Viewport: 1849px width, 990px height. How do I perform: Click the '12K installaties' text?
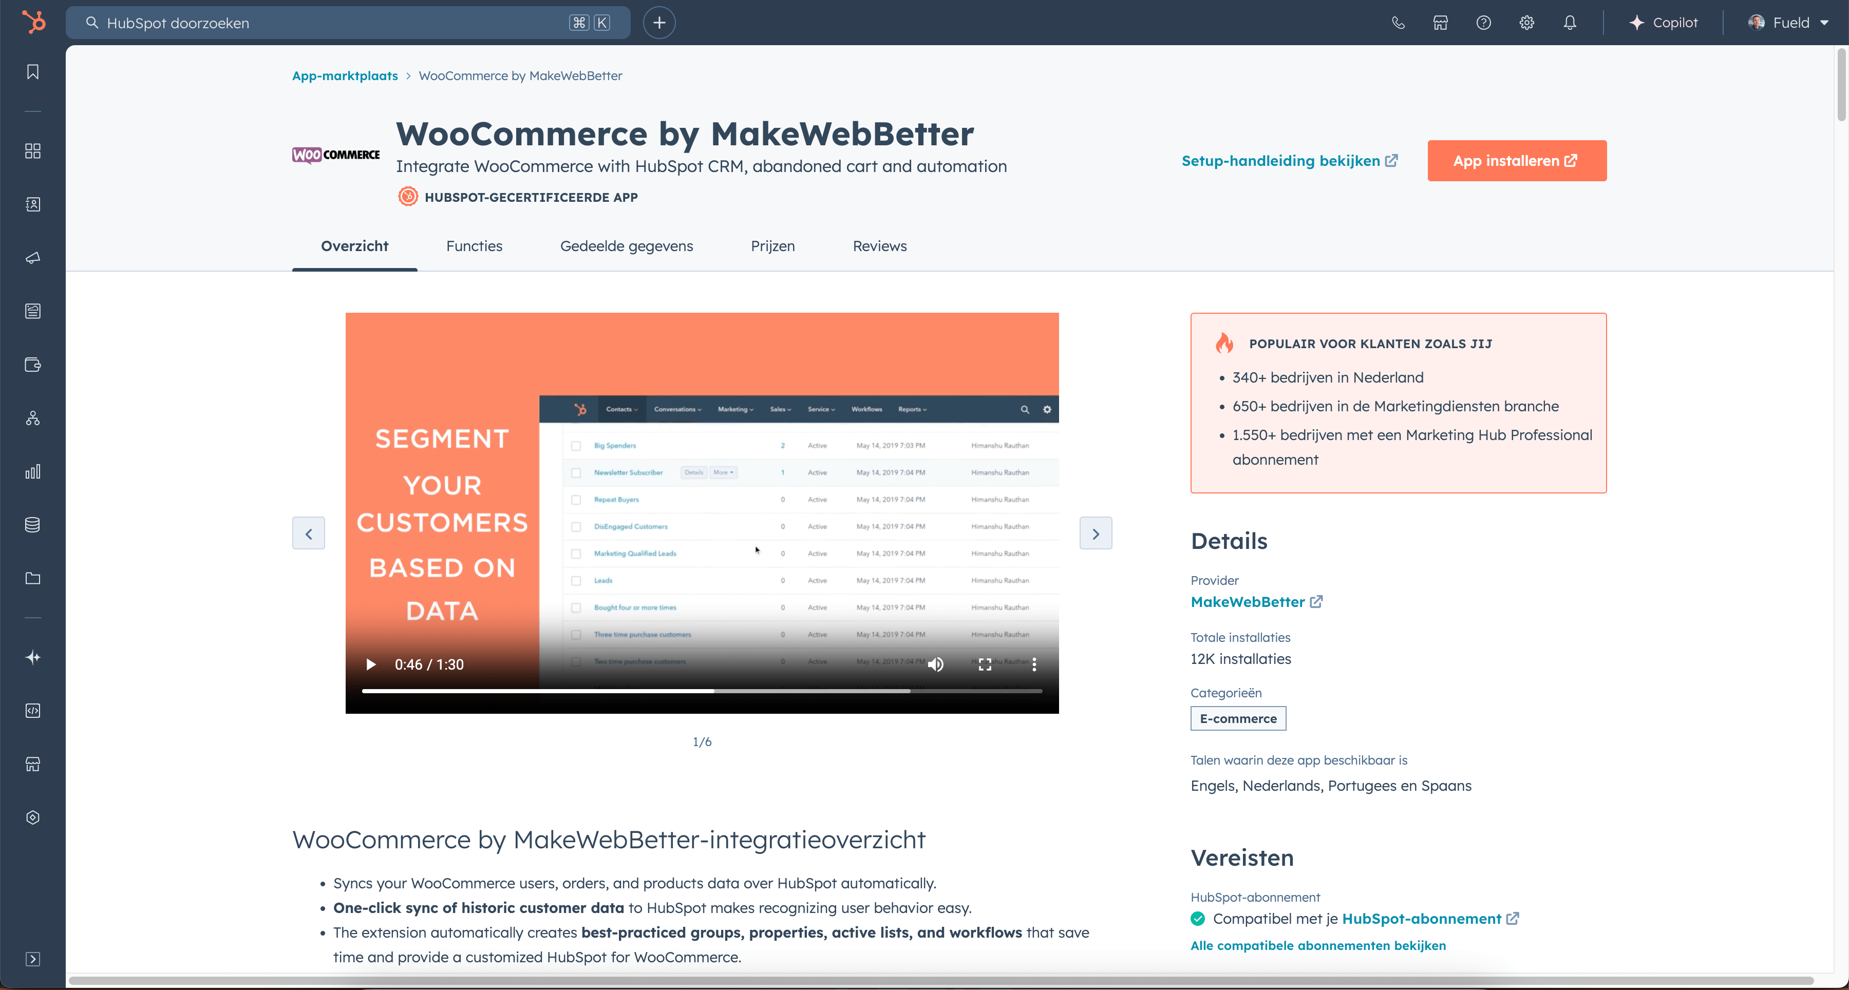coord(1240,659)
